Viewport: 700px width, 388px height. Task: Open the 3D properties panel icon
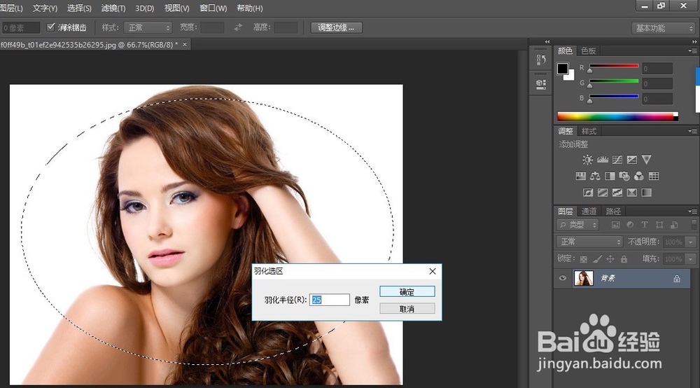tap(541, 84)
